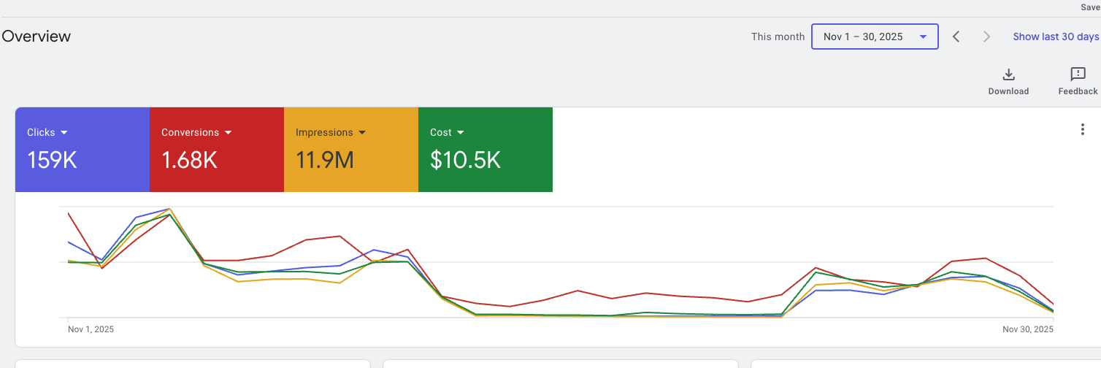Viewport: 1101px width, 368px height.
Task: Go to previous date range with left chevron
Action: (956, 37)
